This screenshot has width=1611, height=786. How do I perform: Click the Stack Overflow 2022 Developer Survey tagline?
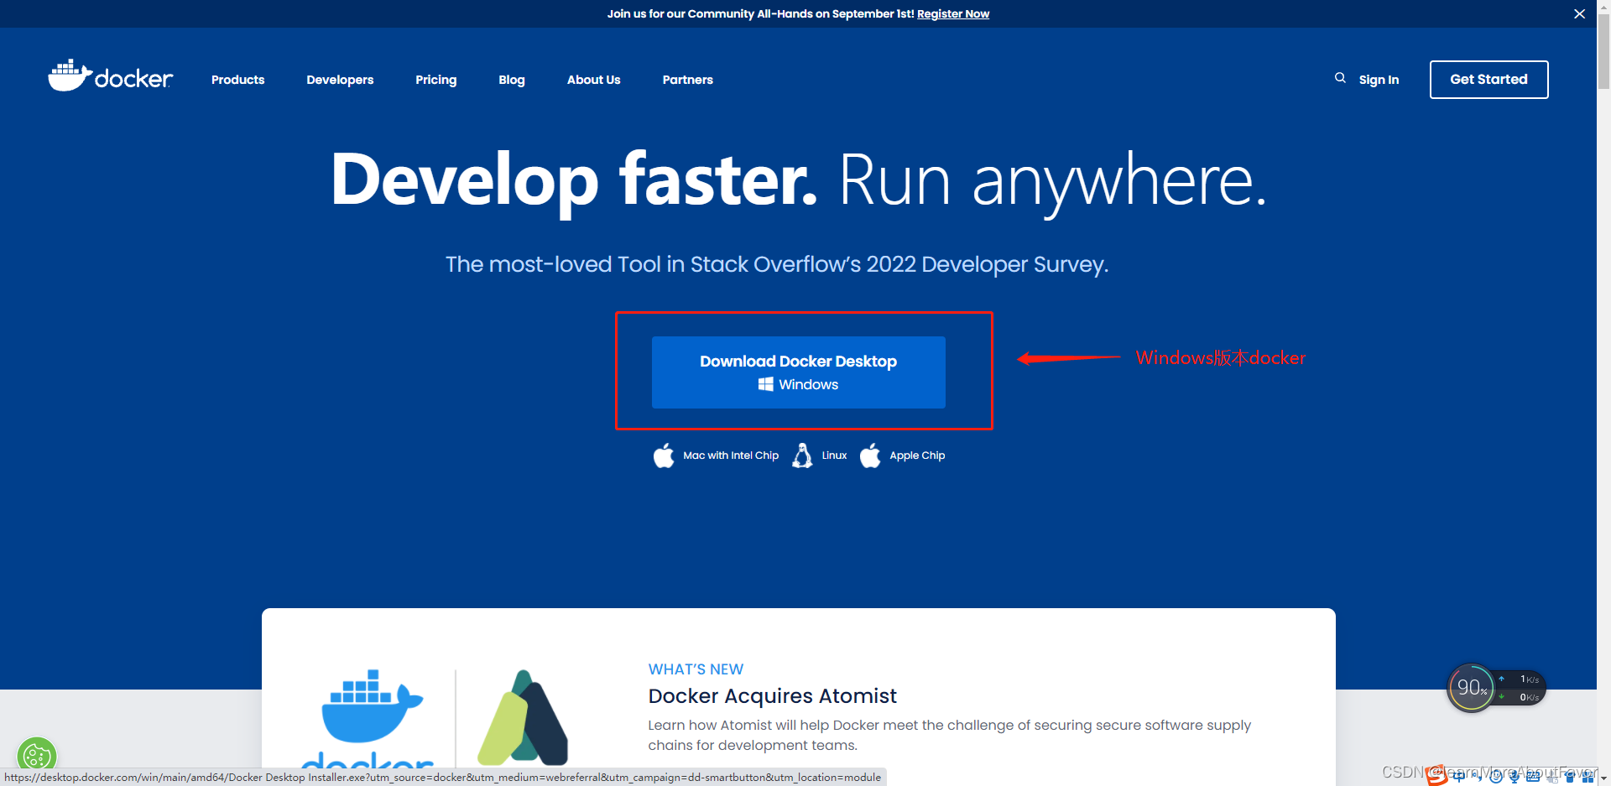pos(777,264)
